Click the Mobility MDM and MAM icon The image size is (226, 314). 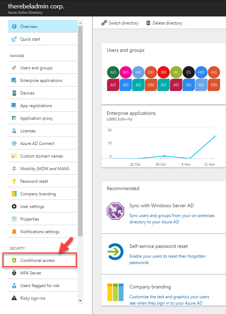(14, 169)
